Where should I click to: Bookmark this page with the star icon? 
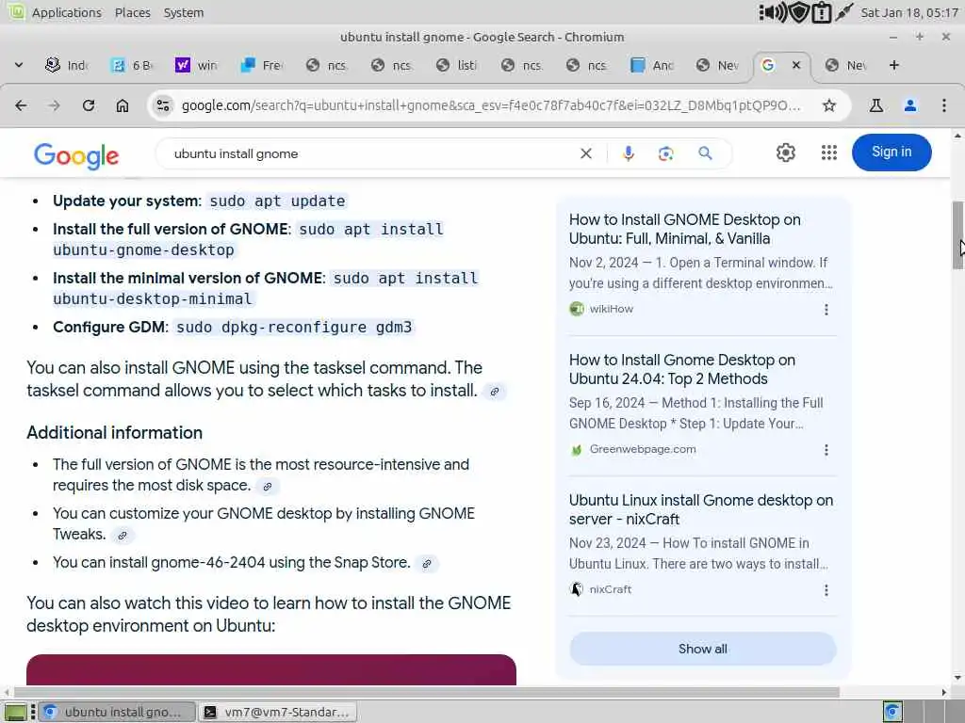(x=829, y=105)
